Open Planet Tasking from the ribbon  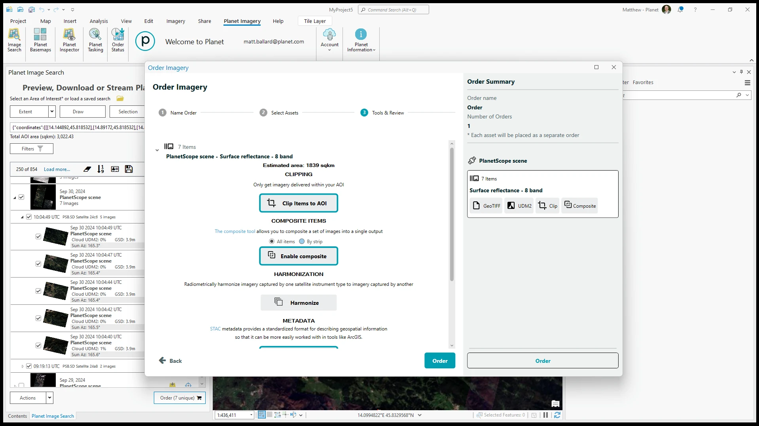click(x=95, y=40)
